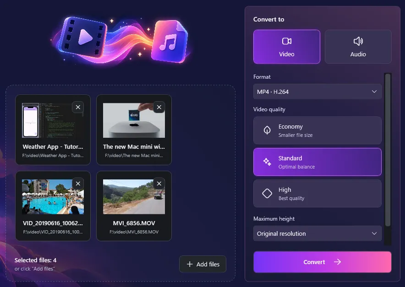Click the "Convert to" heading
The height and width of the screenshot is (287, 405).
tap(268, 19)
